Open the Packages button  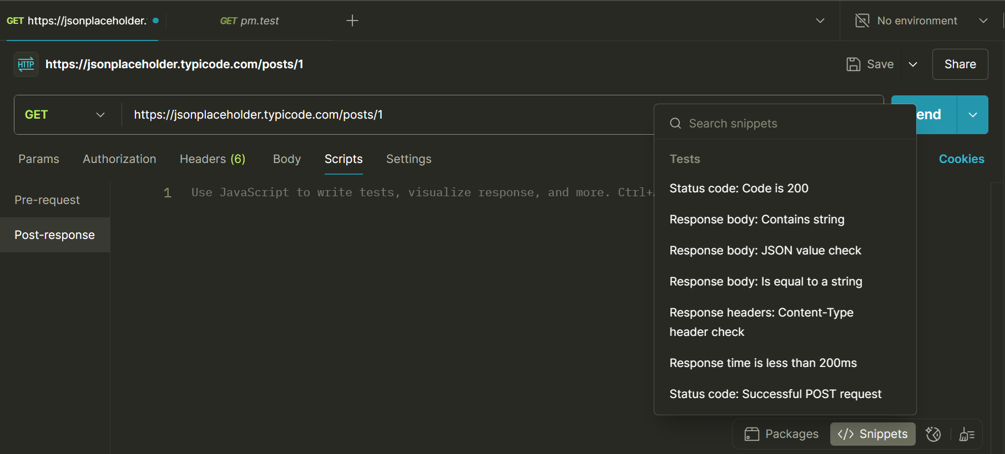pyautogui.click(x=781, y=434)
